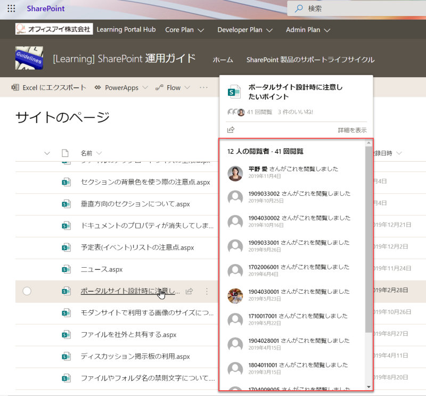Click the オフィスアイ株式会社 company logo

(54, 29)
